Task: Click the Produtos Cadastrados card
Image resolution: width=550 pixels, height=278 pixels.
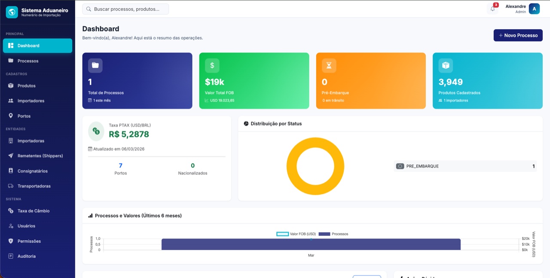Action: 488,81
